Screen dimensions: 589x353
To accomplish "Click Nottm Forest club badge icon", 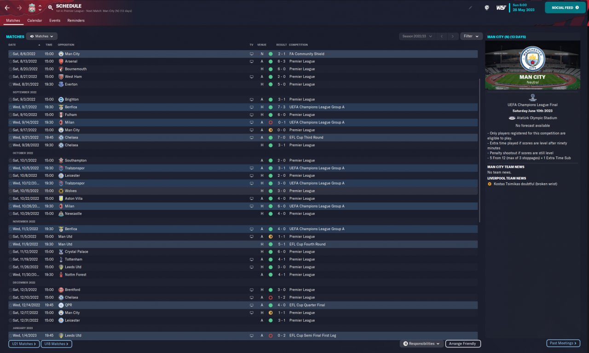I will [61, 274].
